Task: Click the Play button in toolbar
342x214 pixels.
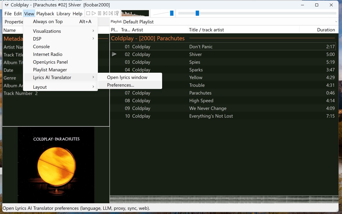Action: [94, 13]
